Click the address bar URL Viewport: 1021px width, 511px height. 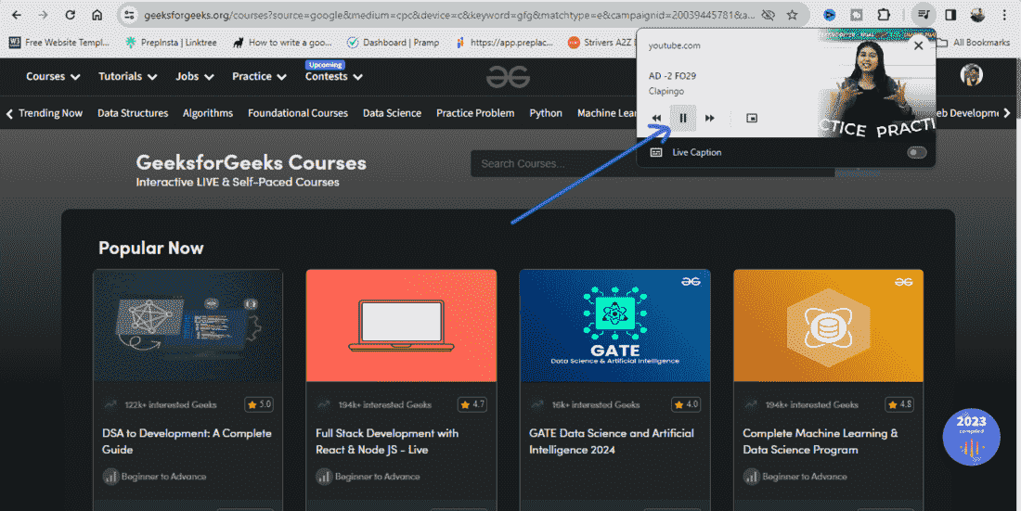point(449,15)
